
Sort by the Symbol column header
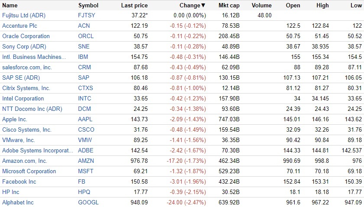[88, 6]
